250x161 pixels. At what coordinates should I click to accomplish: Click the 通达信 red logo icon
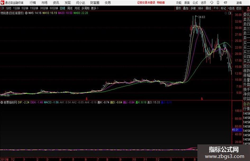(x=2, y=3)
